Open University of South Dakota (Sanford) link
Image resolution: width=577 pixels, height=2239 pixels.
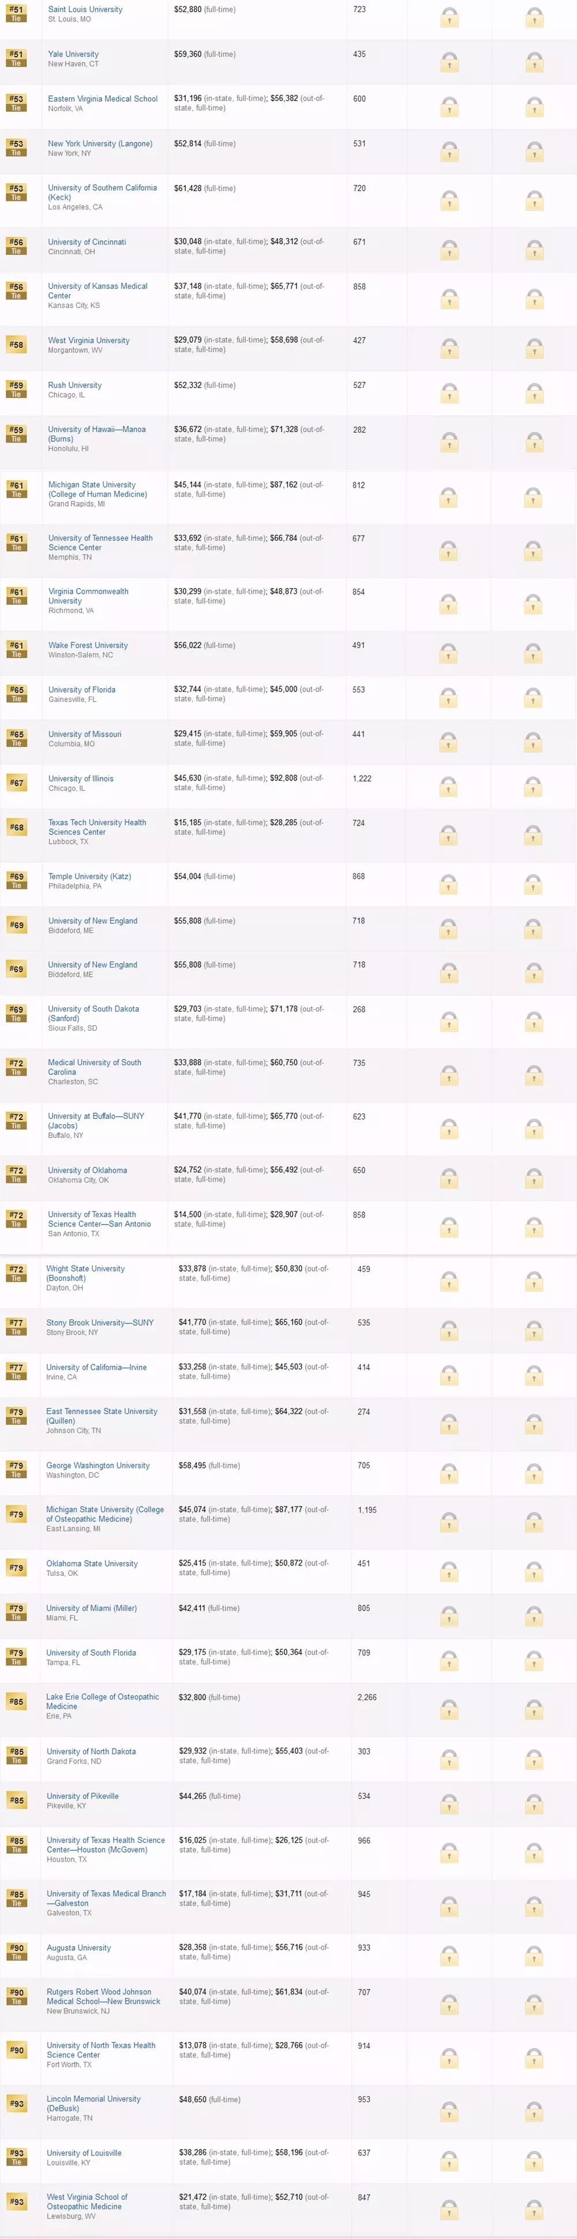coord(93,1013)
